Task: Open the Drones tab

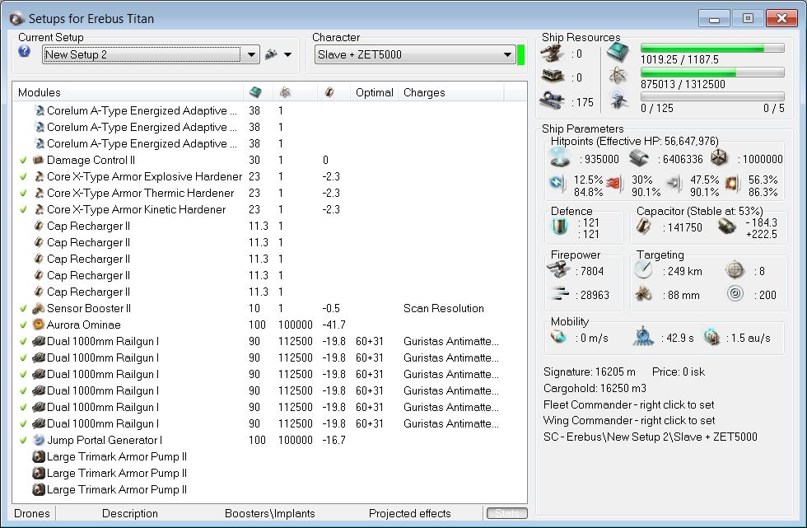Action: [32, 513]
